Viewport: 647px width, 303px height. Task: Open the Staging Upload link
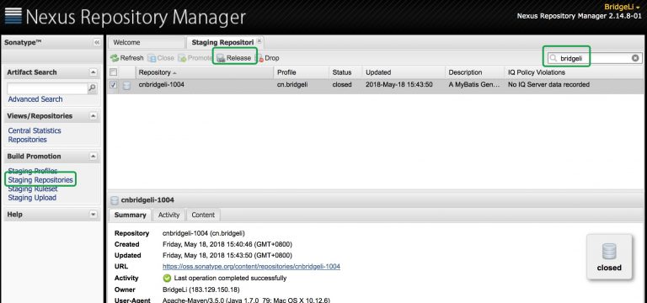tap(32, 198)
